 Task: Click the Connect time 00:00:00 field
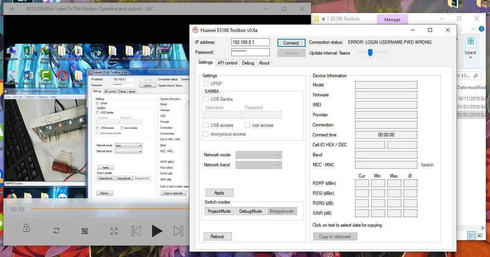coord(386,135)
